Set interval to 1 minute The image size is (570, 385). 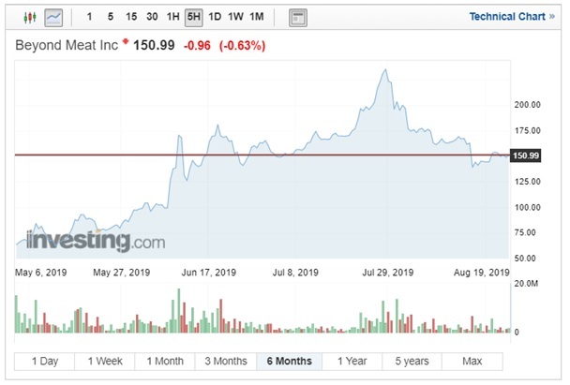pyautogui.click(x=89, y=17)
